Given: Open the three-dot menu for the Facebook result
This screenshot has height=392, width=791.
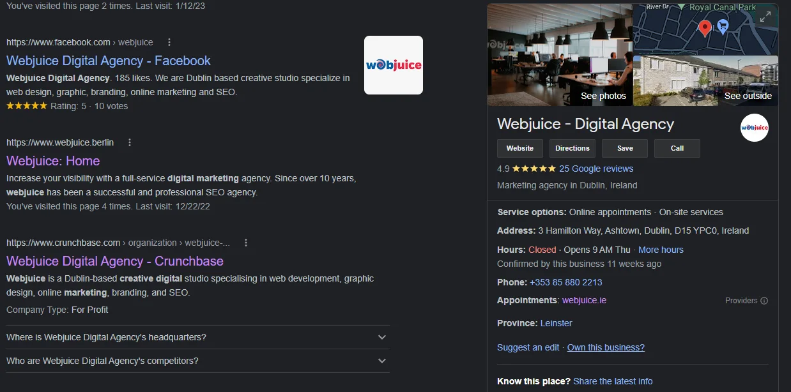Looking at the screenshot, I should click(x=169, y=42).
